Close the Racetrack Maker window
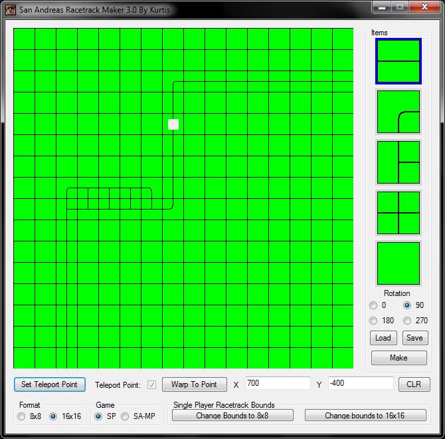This screenshot has height=439, width=445. [424, 7]
